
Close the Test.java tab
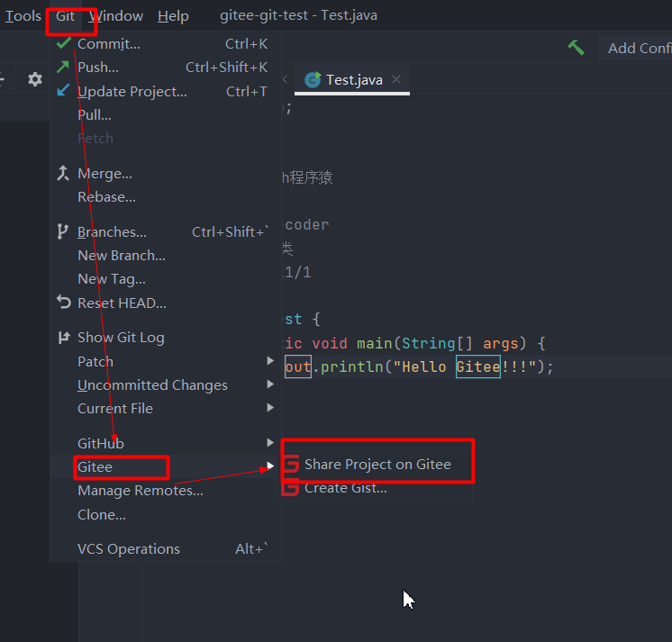click(396, 79)
